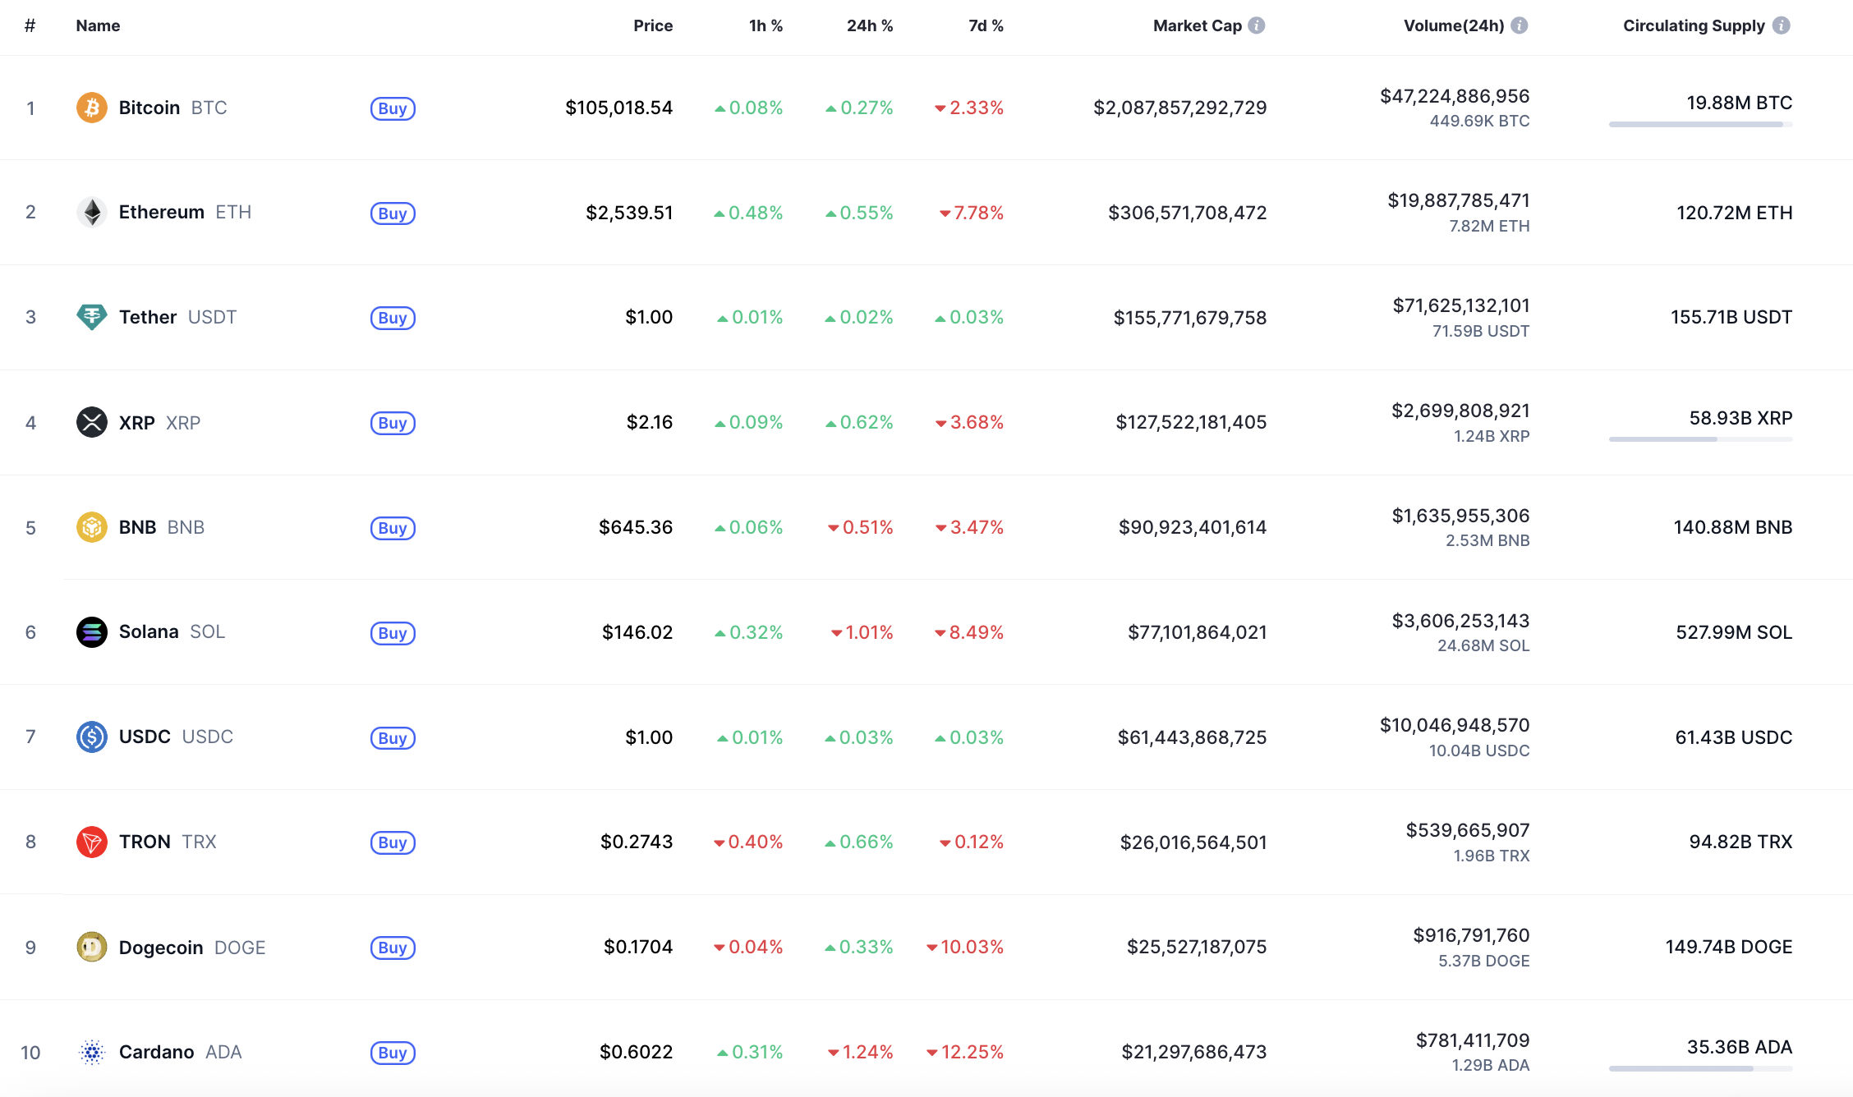Image resolution: width=1853 pixels, height=1097 pixels.
Task: Click Bitcoin's circulating supply progress bar
Action: [1700, 125]
